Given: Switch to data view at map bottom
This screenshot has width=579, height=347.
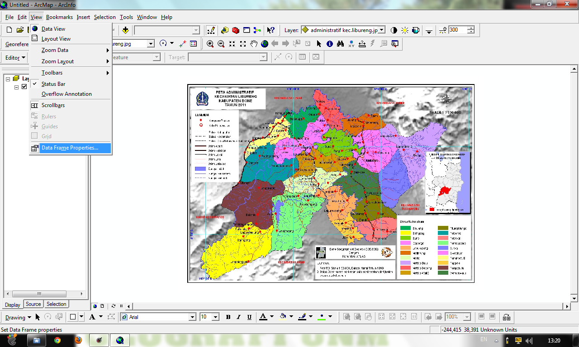Looking at the screenshot, I should click(x=95, y=306).
